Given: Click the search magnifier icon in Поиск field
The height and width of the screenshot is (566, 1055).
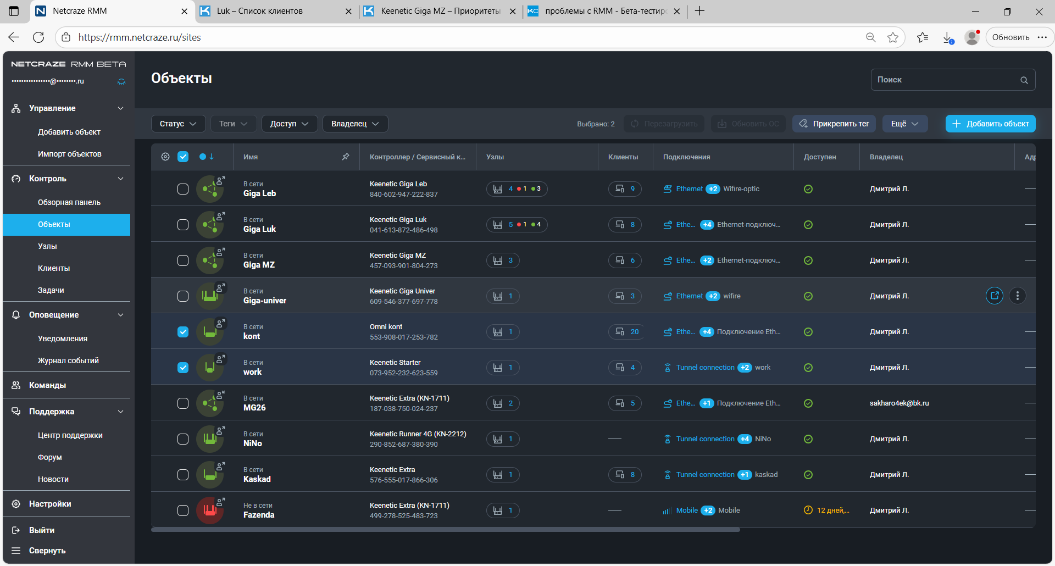Looking at the screenshot, I should tap(1024, 80).
